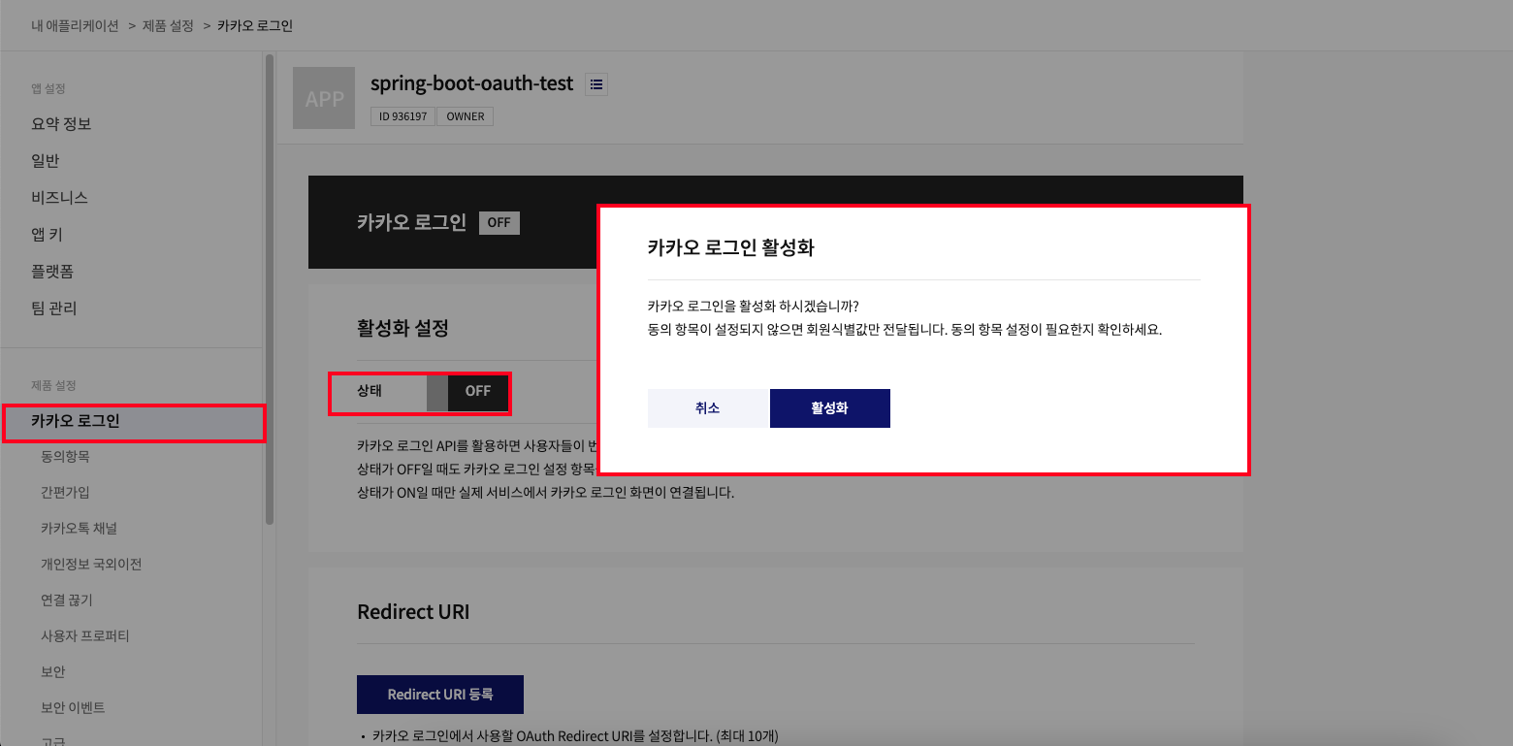Screen dimensions: 1513x746
Task: Open 팀 관리 in the sidebar
Action: pos(53,308)
